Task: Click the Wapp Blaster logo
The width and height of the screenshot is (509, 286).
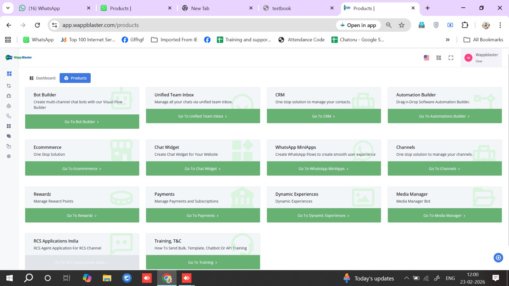Action: click(x=19, y=58)
